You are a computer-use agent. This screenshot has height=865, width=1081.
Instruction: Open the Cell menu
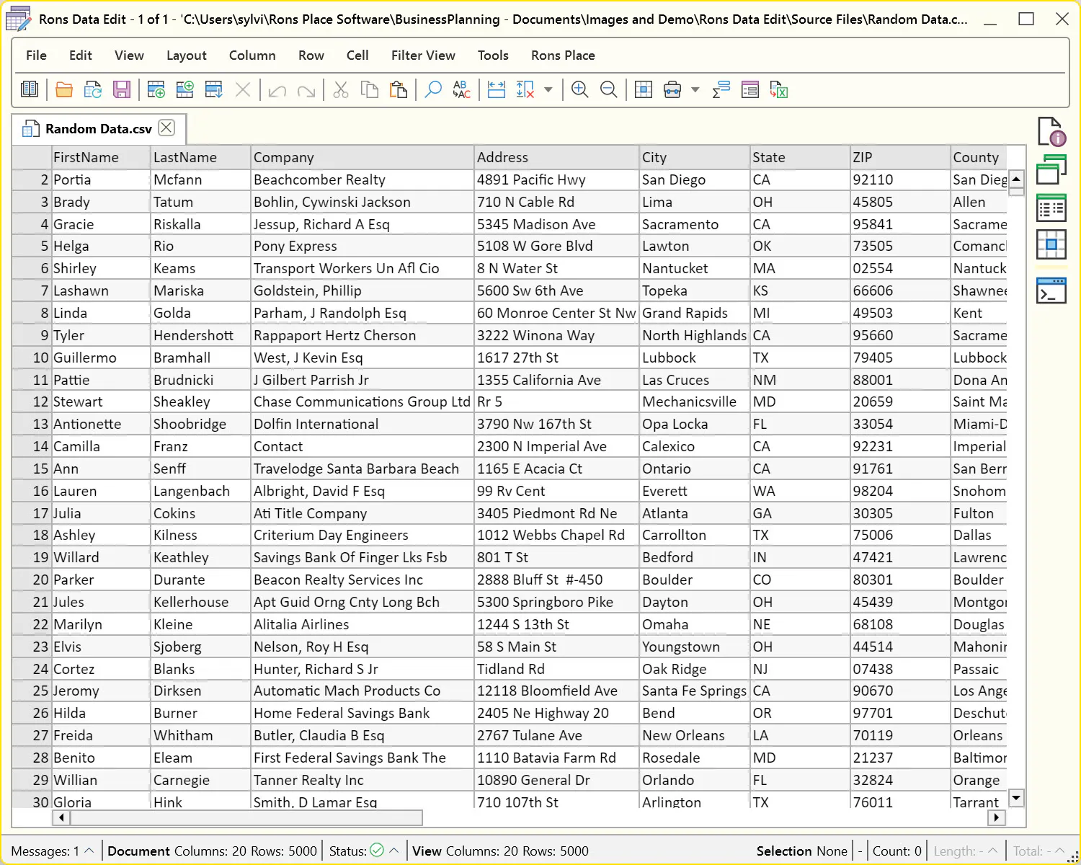click(357, 55)
